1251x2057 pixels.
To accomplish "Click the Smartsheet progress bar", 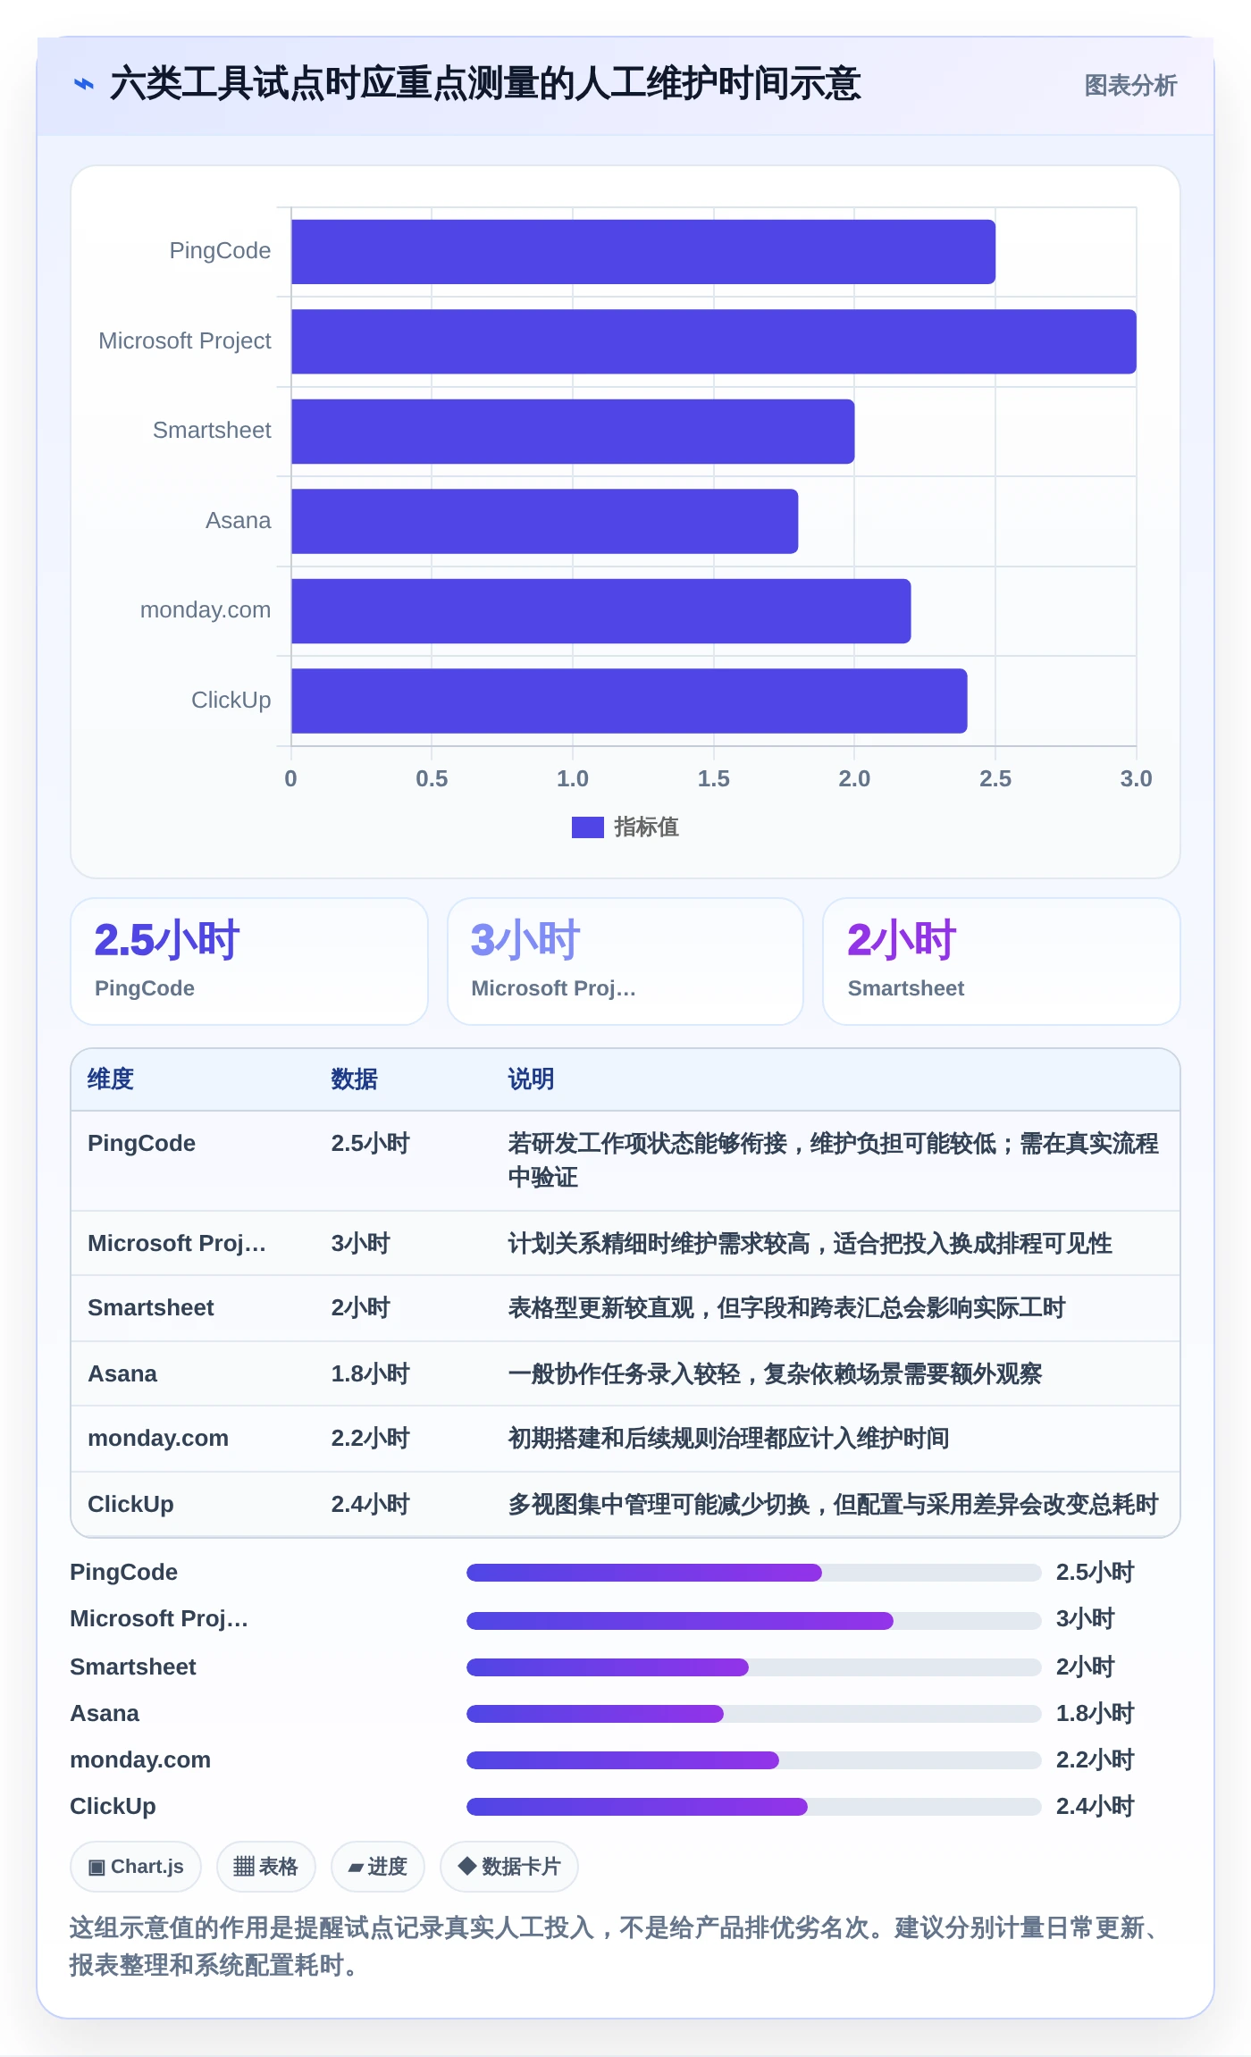I will [x=754, y=1667].
